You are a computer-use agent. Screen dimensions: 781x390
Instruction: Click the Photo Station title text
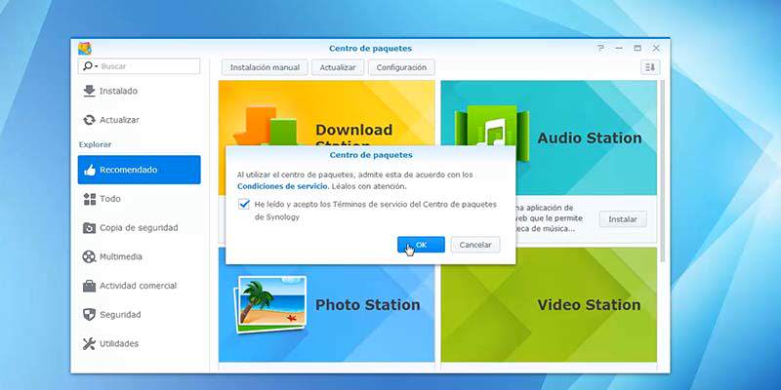tap(368, 305)
